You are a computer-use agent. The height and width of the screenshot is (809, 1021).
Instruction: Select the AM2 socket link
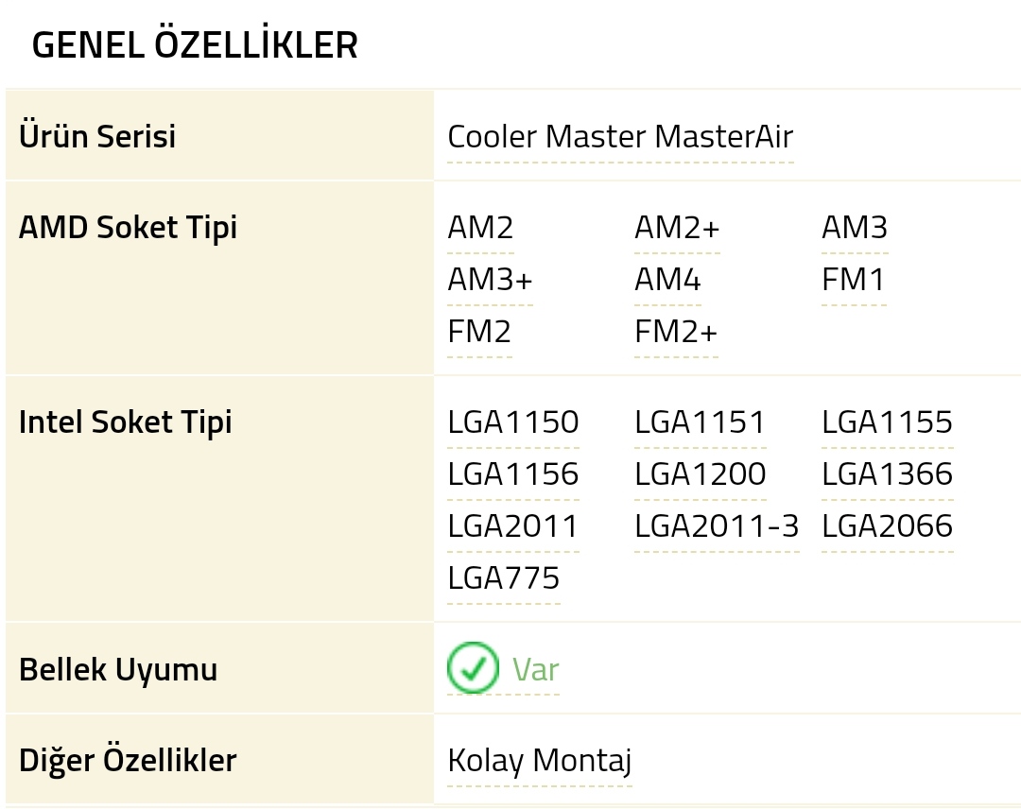click(x=480, y=229)
